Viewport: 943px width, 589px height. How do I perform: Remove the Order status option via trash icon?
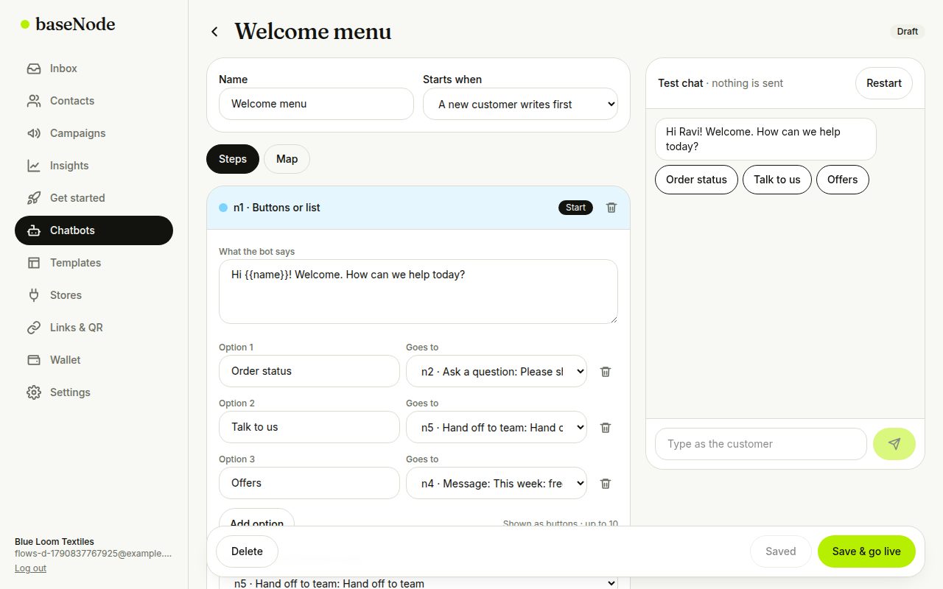[x=606, y=372]
